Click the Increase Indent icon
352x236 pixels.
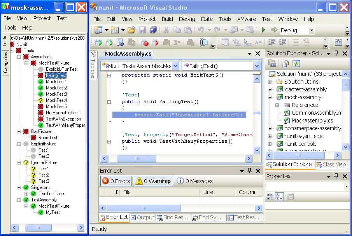coord(282,42)
